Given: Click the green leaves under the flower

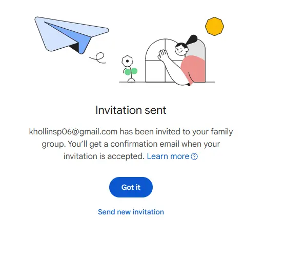Looking at the screenshot, I should pos(131,71).
